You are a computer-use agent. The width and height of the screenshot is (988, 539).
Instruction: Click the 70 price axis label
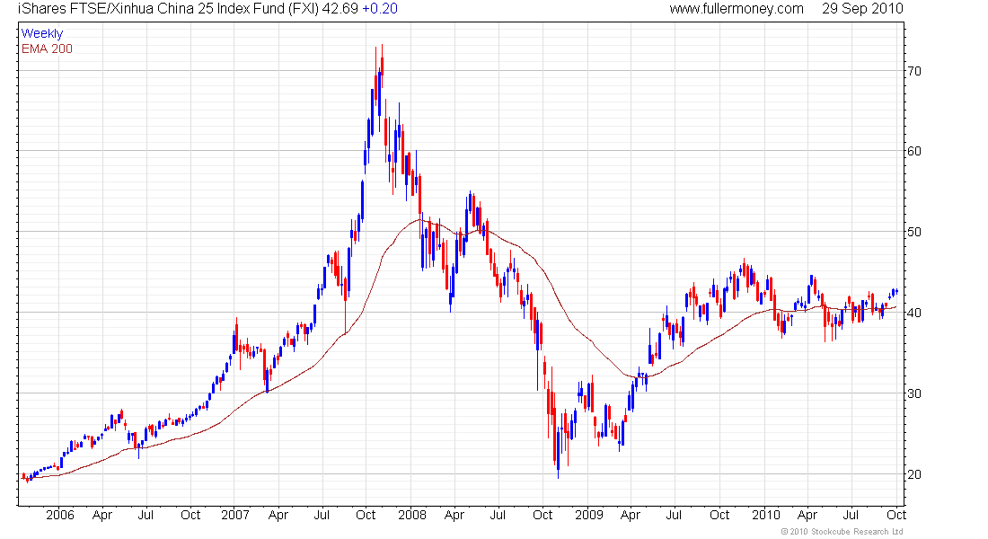pos(913,71)
